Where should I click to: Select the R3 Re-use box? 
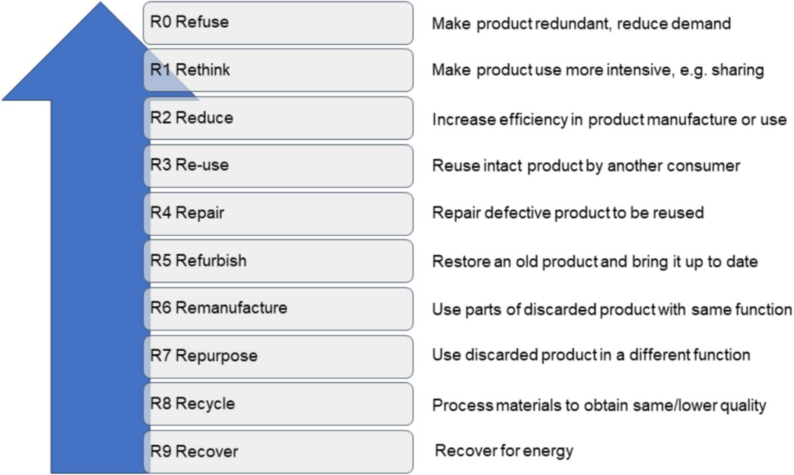pyautogui.click(x=278, y=166)
